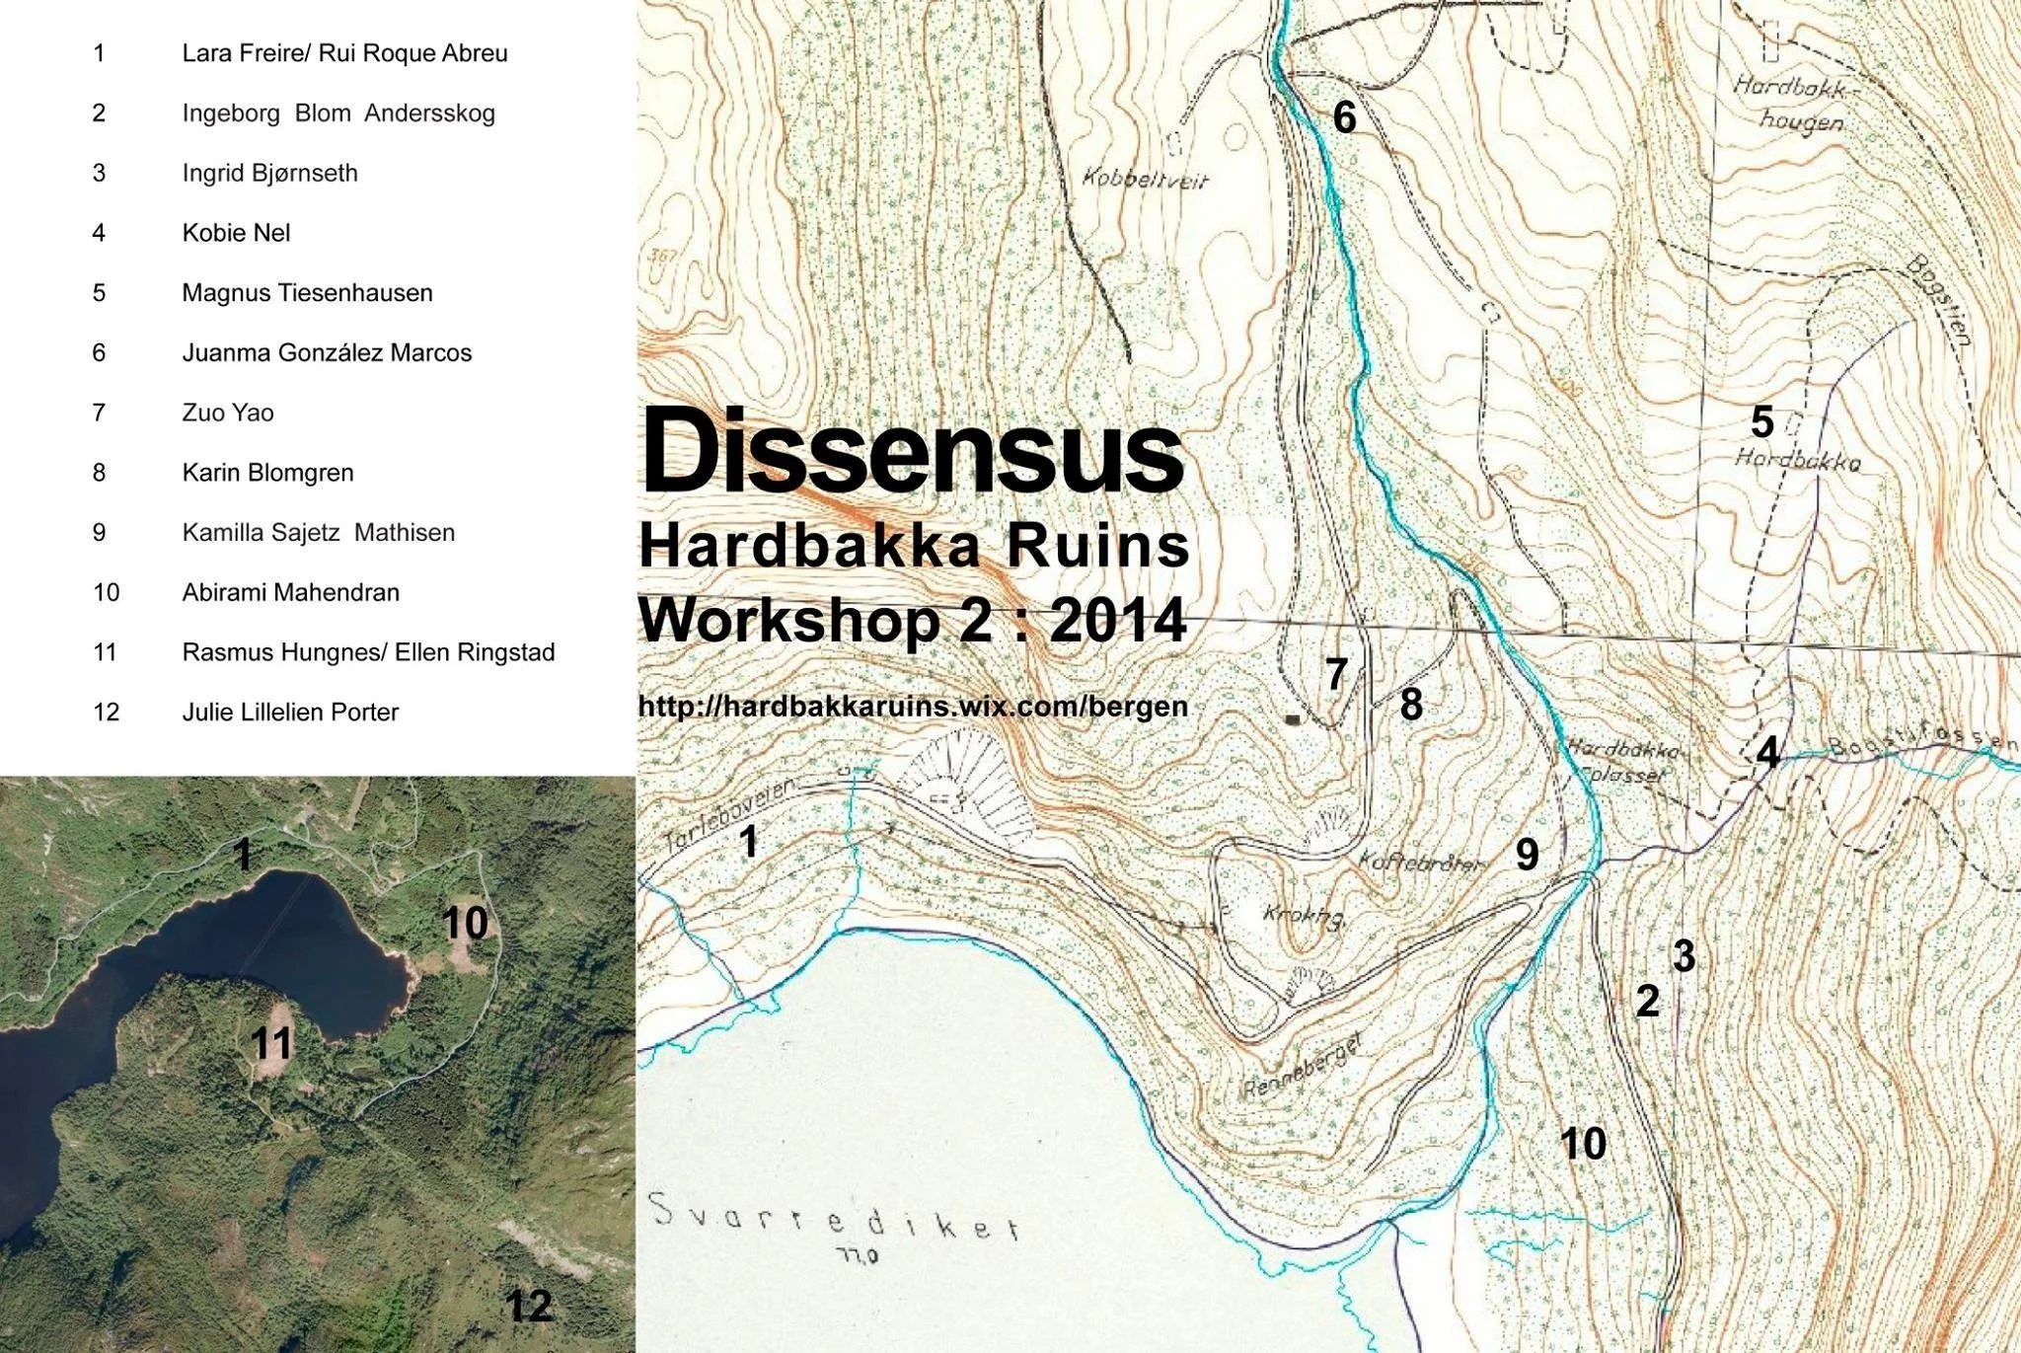This screenshot has height=1353, width=2021.
Task: Click map marker 6 beside the stream
Action: pyautogui.click(x=1344, y=117)
